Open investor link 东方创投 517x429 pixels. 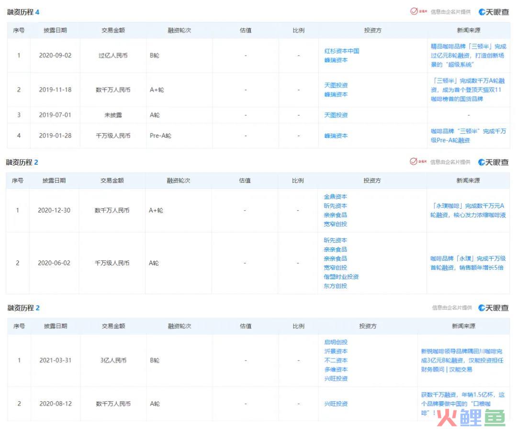pyautogui.click(x=335, y=286)
